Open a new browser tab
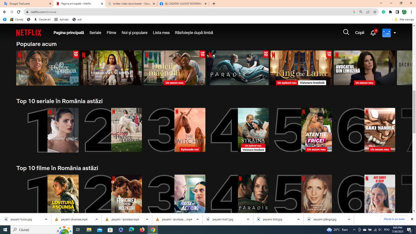 pyautogui.click(x=214, y=3)
